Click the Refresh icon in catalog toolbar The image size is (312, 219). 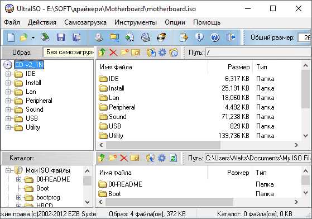[x=173, y=158]
